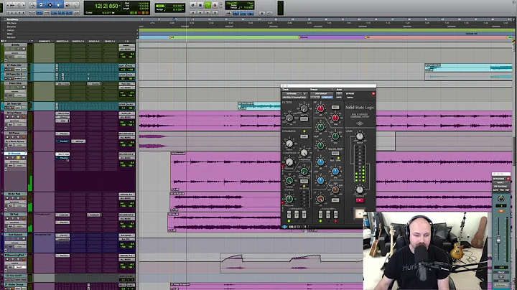This screenshot has height=290, width=517.
Task: Open the main counter format dropdown
Action: click(120, 6)
